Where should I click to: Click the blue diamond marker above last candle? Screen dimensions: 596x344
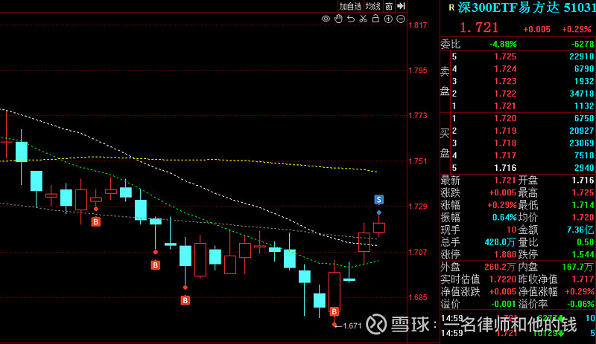pyautogui.click(x=379, y=212)
